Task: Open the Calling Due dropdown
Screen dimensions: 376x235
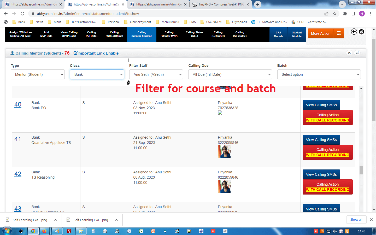Action: pos(230,74)
